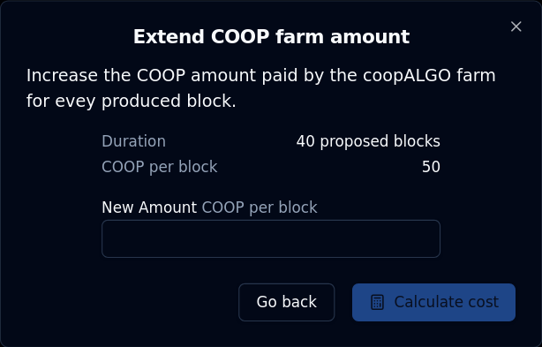Viewport: 542px width, 347px height.
Task: Click the New Amount label text
Action: pos(149,207)
